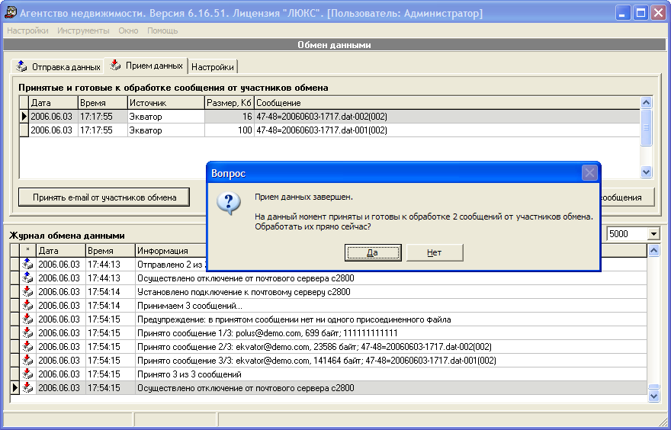Close the Вопрос dialog
This screenshot has height=430, width=671.
[x=589, y=173]
